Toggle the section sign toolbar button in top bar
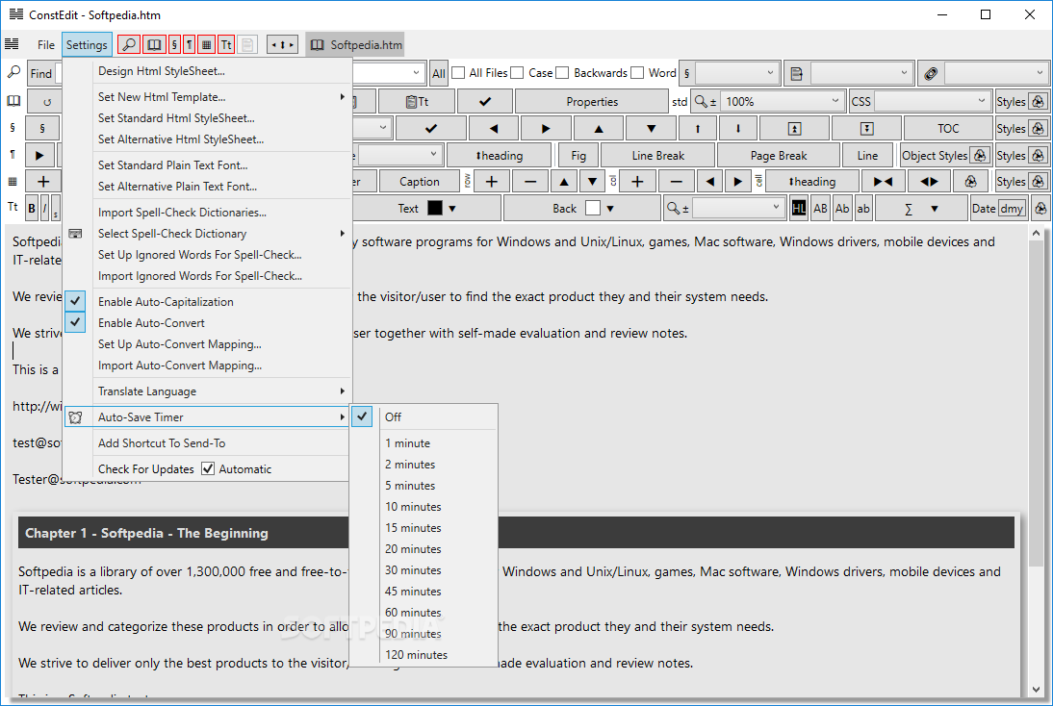 tap(174, 45)
